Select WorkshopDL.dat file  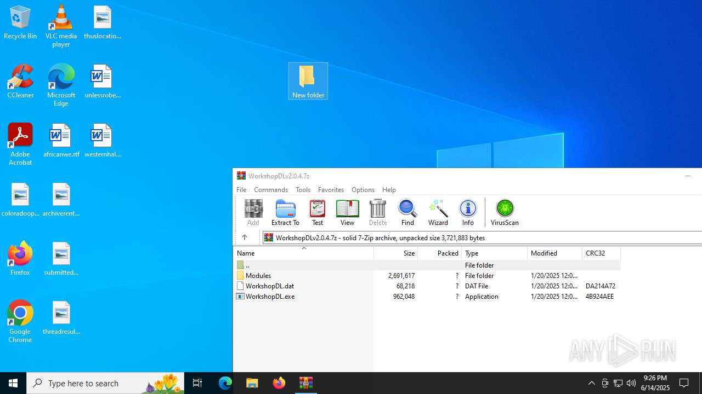427,286
